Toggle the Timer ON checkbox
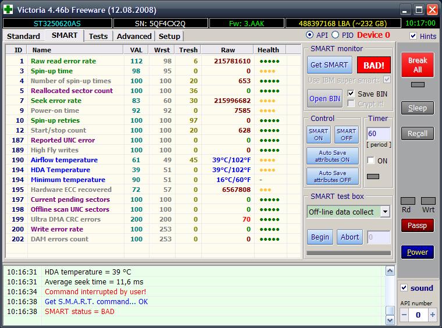The width and height of the screenshot is (442, 328). click(370, 161)
